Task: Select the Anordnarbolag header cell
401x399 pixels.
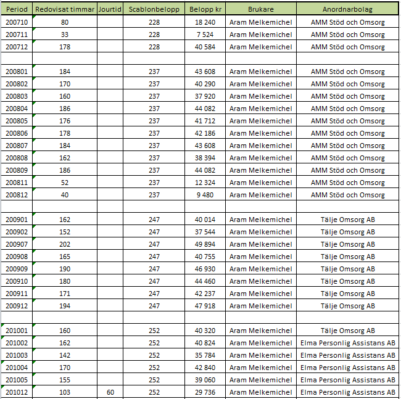Action: [x=347, y=9]
